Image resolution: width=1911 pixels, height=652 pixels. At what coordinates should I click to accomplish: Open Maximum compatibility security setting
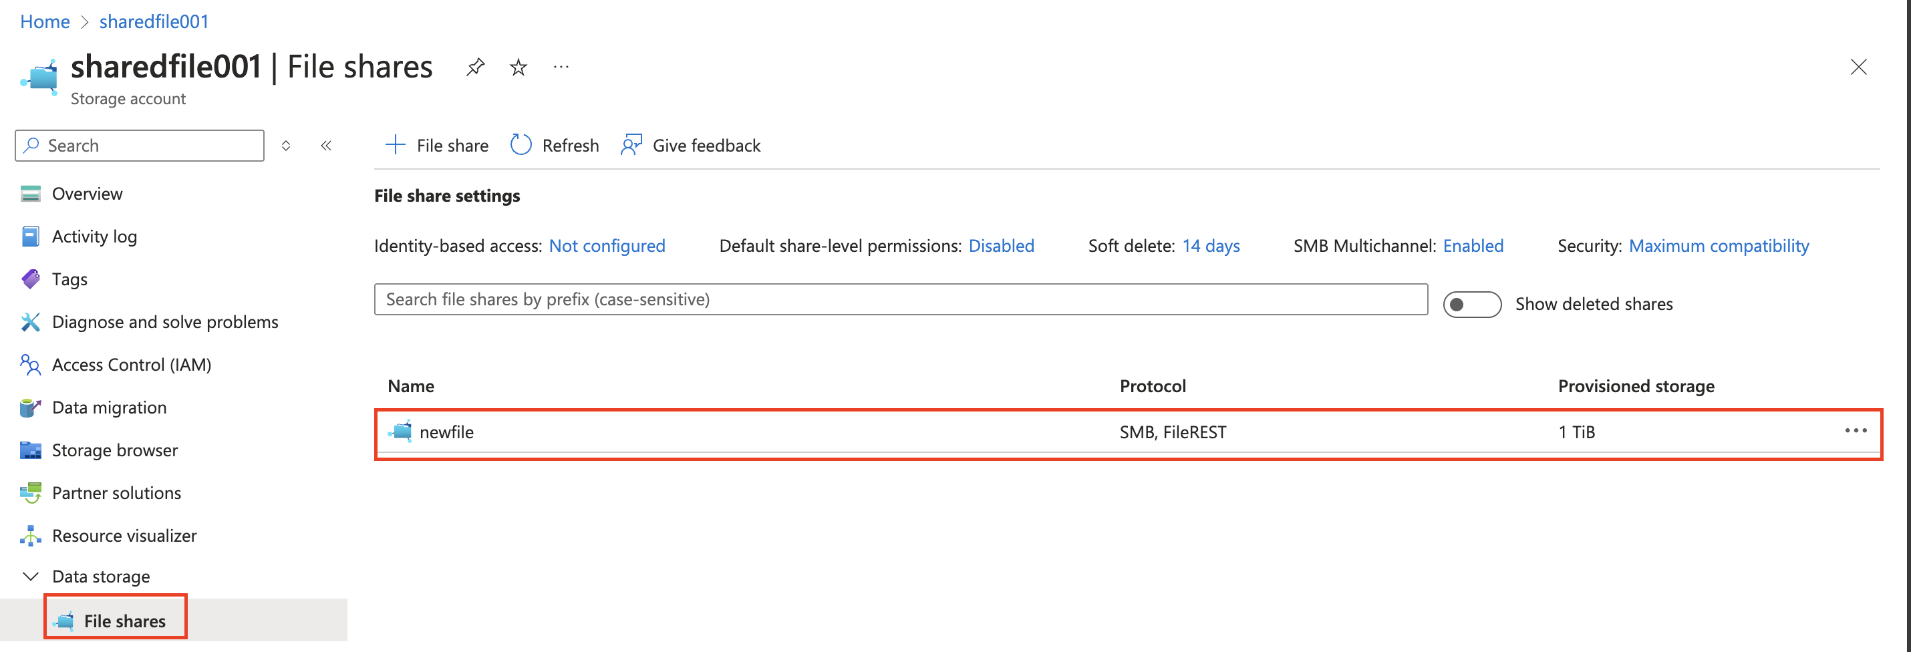pos(1718,246)
